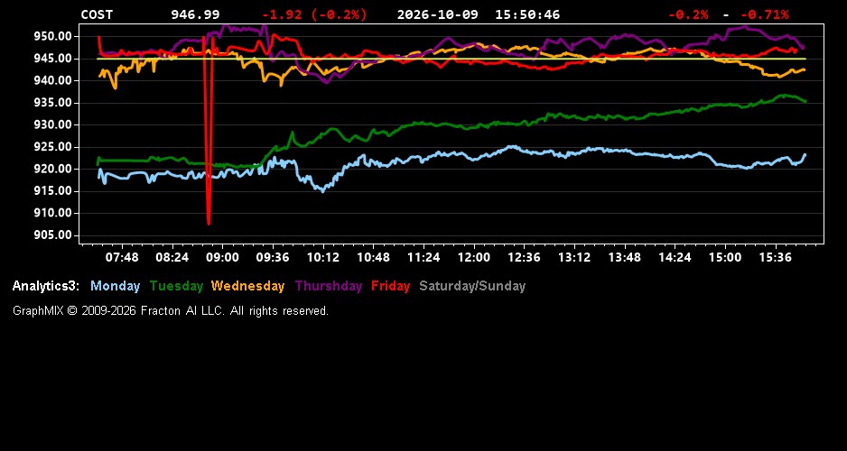Click the 935.00 y-axis label
Image resolution: width=847 pixels, height=451 pixels.
click(53, 103)
